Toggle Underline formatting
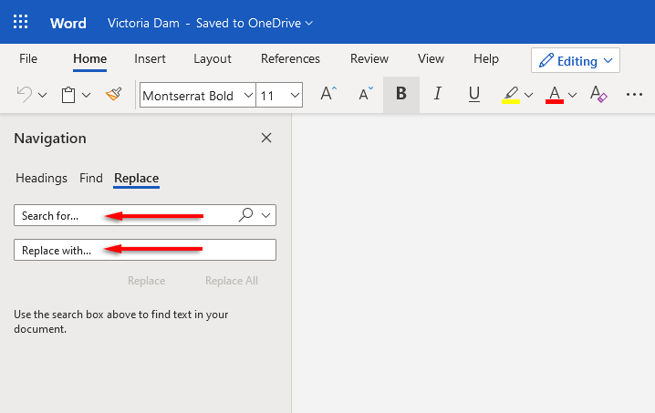This screenshot has height=413, width=655. (x=473, y=94)
